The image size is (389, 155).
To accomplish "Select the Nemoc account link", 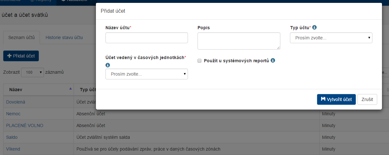I will coord(13,114).
